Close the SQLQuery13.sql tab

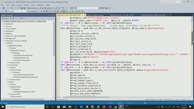[x=85, y=15]
